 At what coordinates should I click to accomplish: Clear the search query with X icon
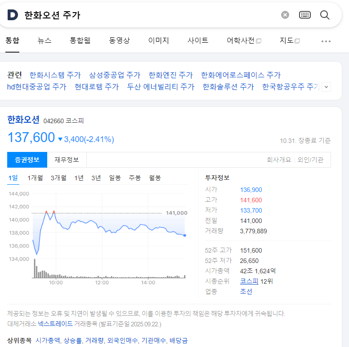pos(285,15)
